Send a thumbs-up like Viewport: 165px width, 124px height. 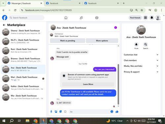point(117,111)
